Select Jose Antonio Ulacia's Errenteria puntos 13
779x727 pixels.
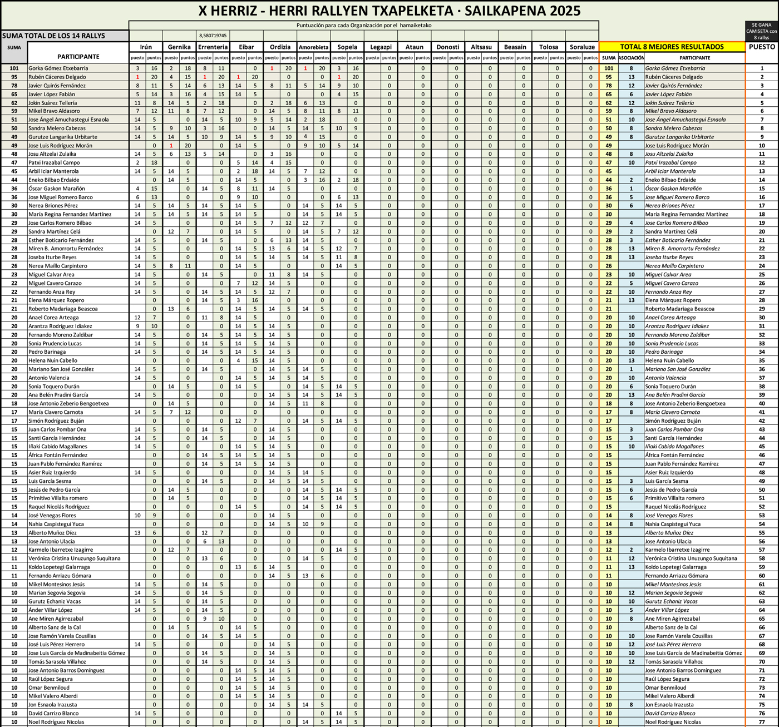tap(221, 541)
